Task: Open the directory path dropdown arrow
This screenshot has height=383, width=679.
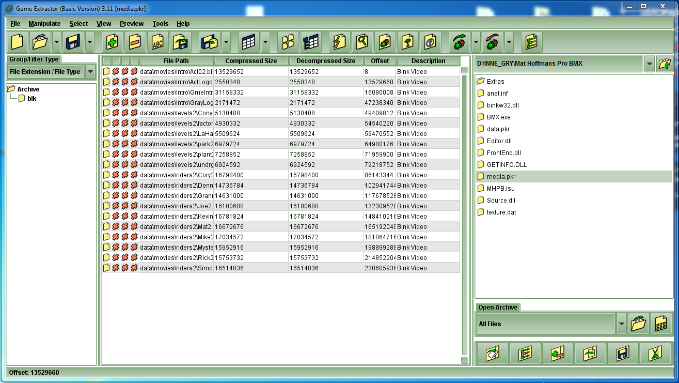Action: (x=649, y=64)
